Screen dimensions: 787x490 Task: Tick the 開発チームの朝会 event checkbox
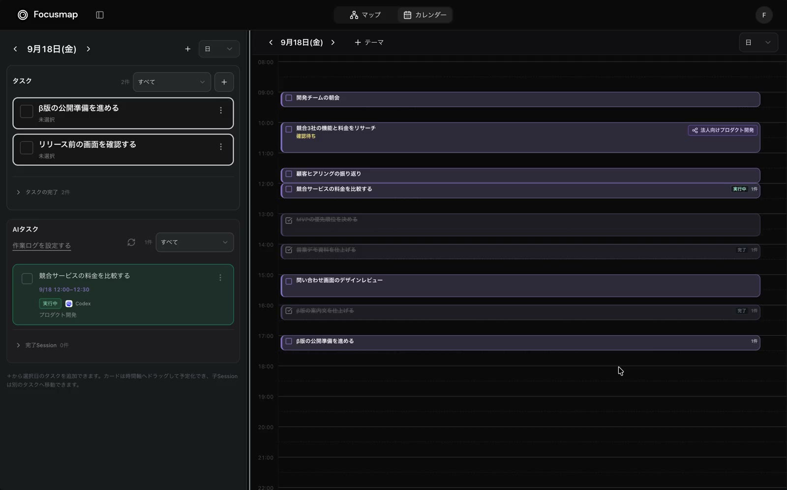pos(289,98)
